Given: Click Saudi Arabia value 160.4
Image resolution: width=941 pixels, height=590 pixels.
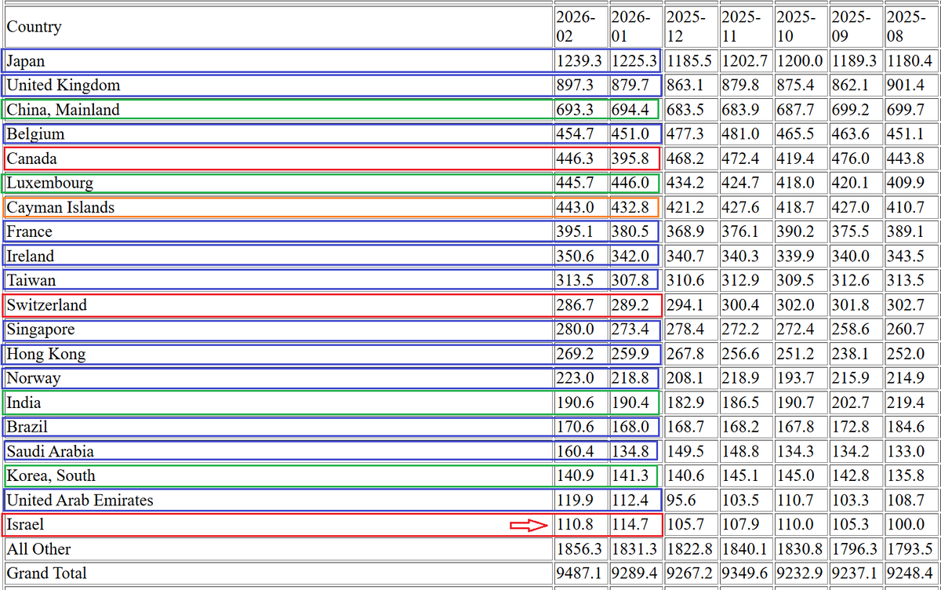Looking at the screenshot, I should coord(575,451).
